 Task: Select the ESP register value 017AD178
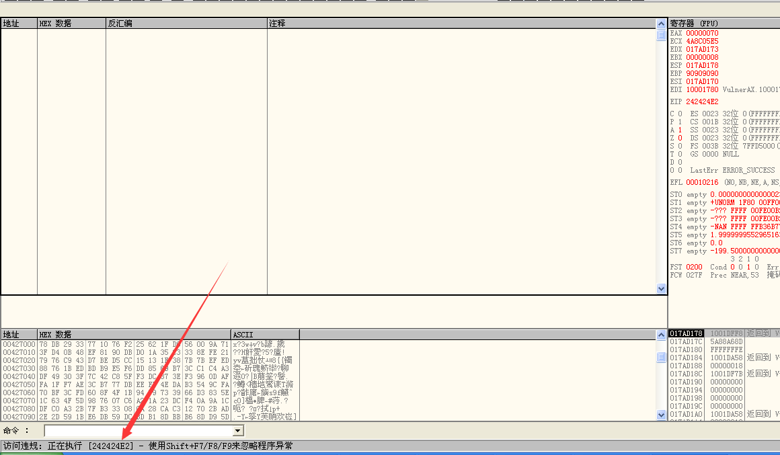point(702,65)
